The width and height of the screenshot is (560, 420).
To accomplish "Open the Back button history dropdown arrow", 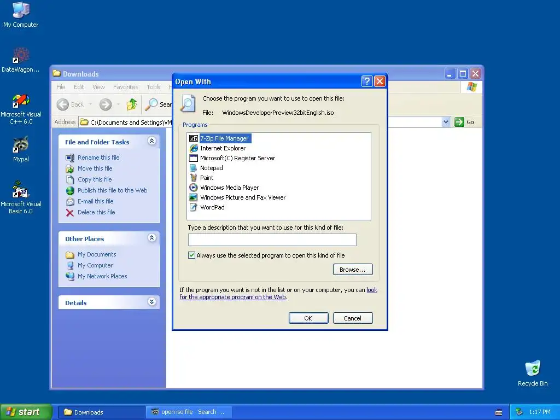I will 90,104.
